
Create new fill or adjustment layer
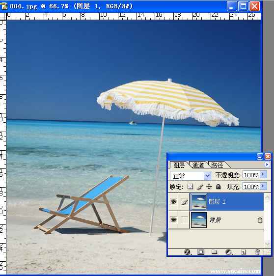point(229,252)
